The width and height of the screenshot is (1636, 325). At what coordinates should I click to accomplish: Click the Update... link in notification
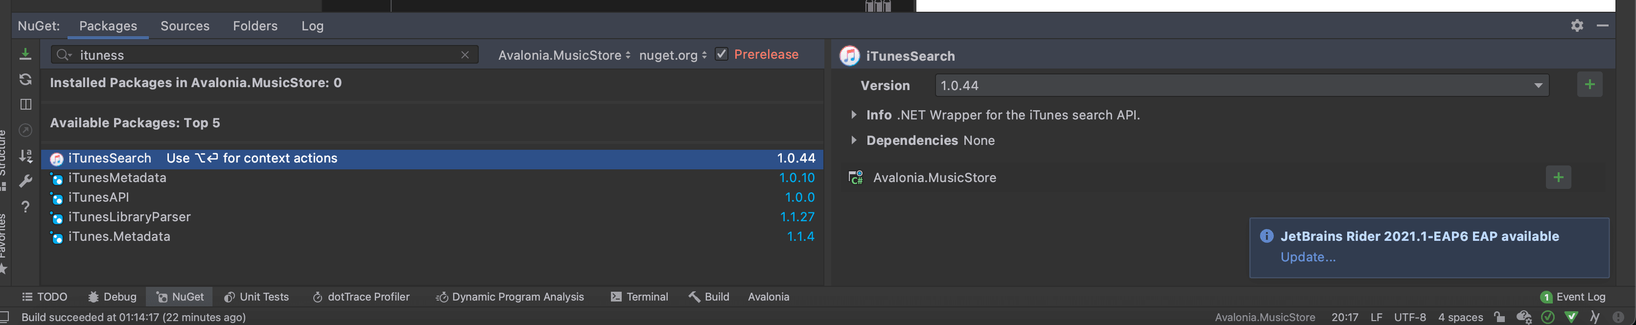coord(1308,257)
